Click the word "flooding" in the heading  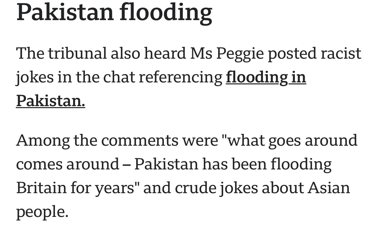(166, 13)
